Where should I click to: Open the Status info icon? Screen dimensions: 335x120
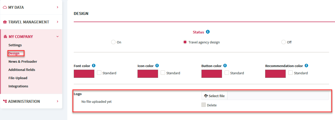[208, 32]
